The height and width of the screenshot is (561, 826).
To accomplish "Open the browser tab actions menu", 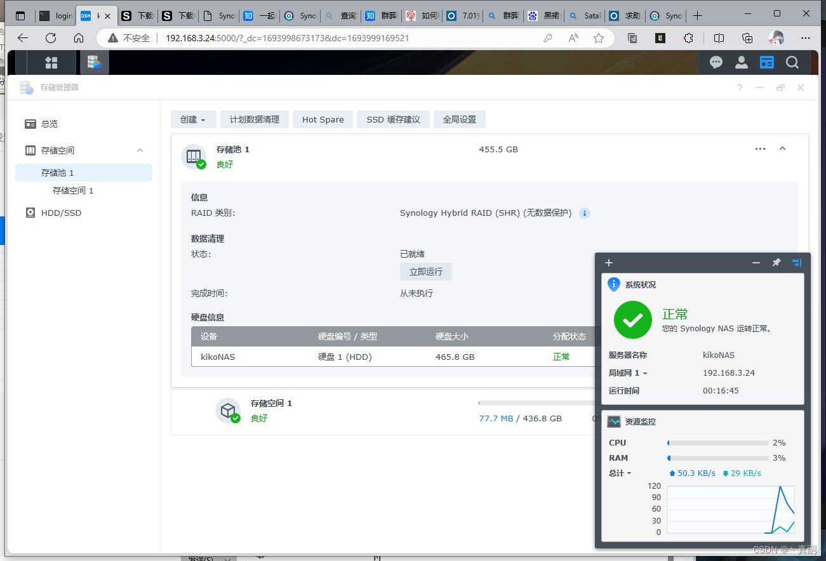I will 20,16.
